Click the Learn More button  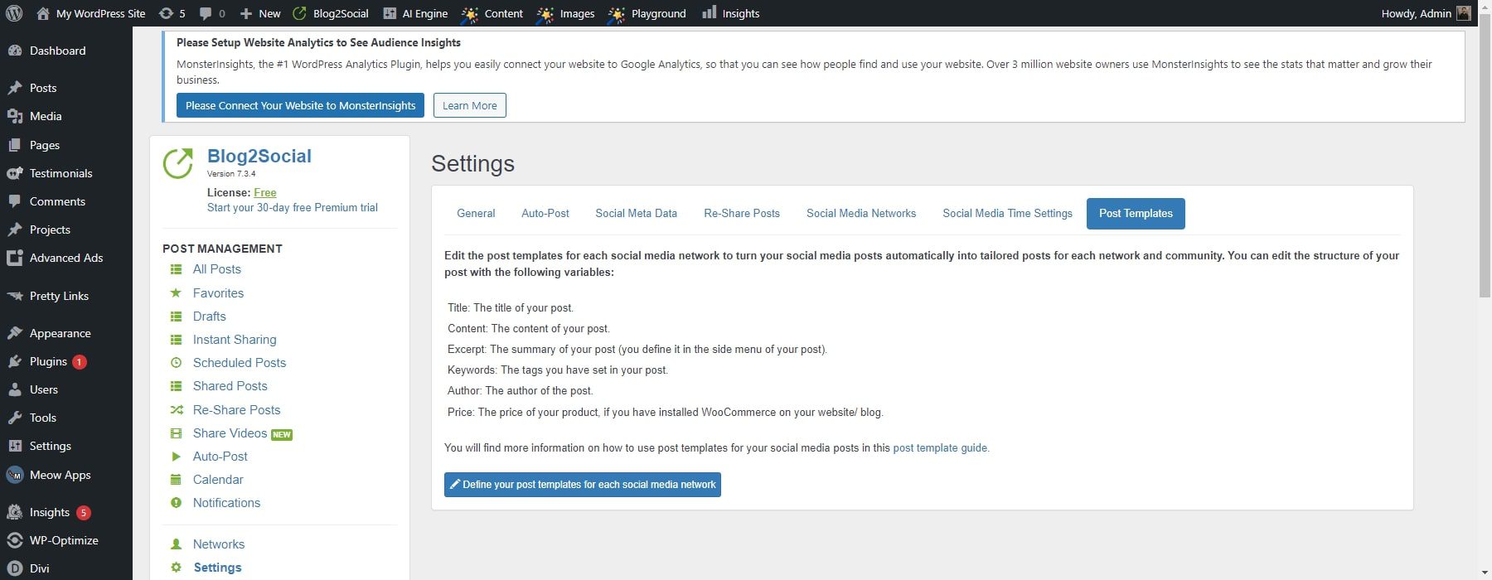point(470,105)
